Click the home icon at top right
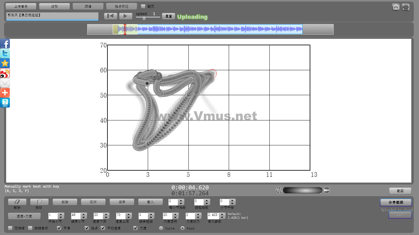 pyautogui.click(x=396, y=7)
